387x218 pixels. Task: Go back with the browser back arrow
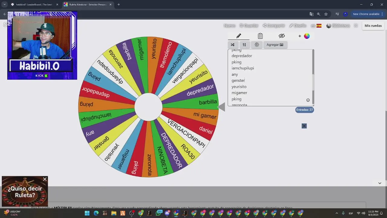pos(5,14)
